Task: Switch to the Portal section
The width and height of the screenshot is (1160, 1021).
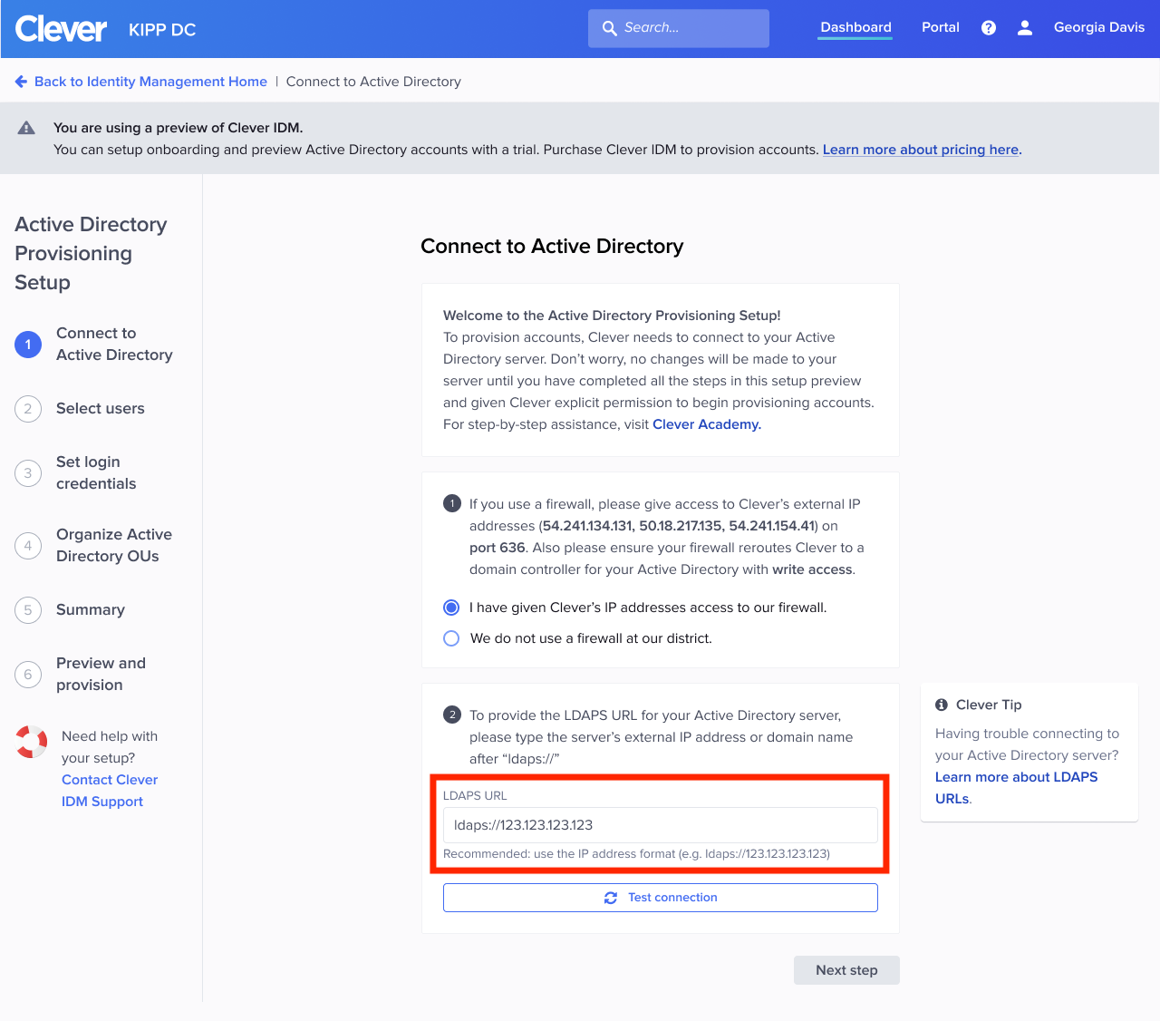Action: [940, 27]
